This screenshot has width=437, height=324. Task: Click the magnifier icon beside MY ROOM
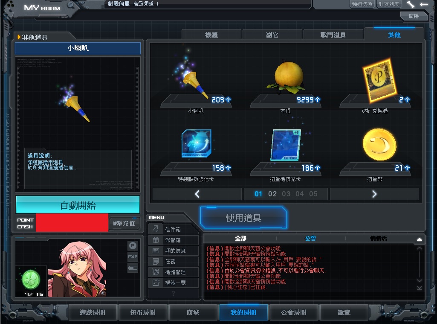click(x=71, y=5)
